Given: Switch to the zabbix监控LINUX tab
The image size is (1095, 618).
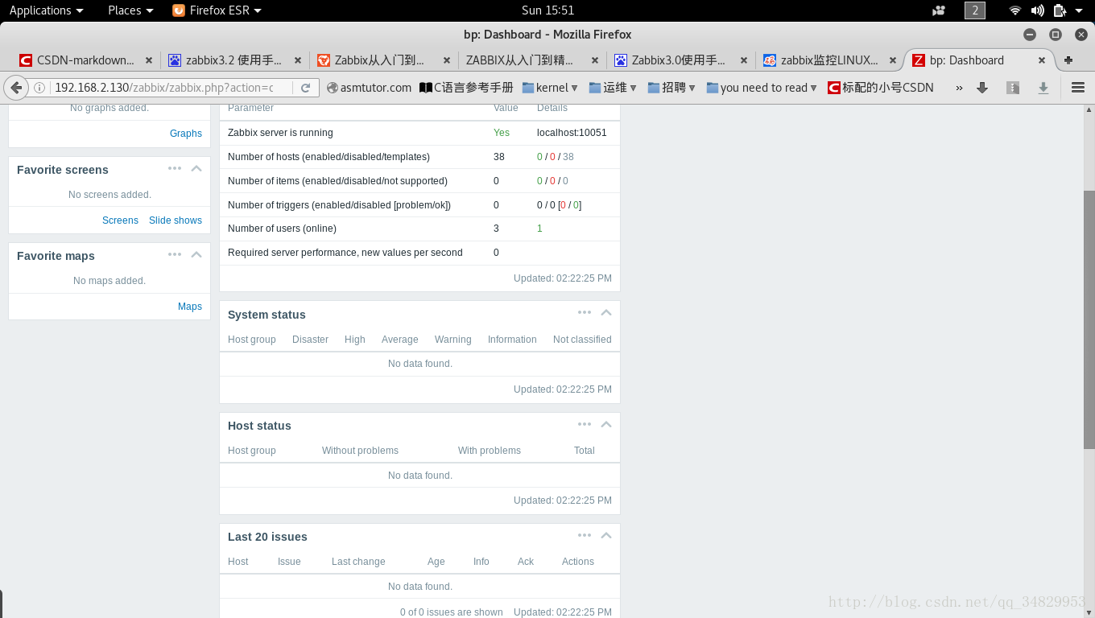Looking at the screenshot, I should coord(829,60).
